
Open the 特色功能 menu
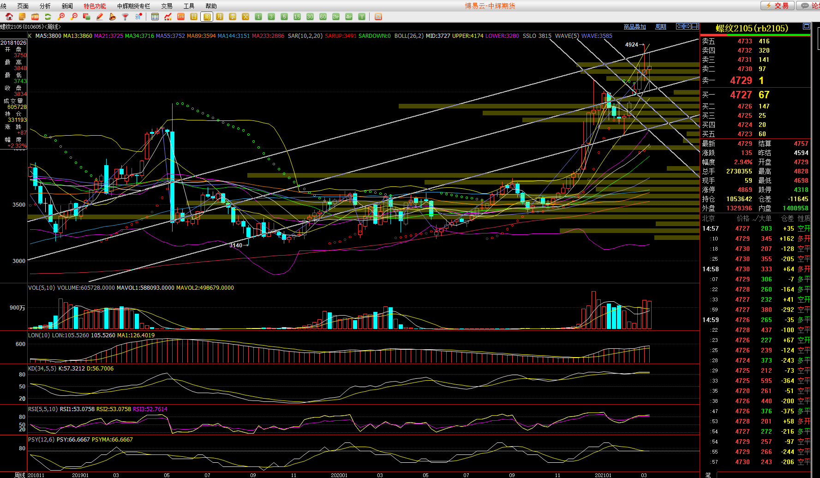(95, 6)
